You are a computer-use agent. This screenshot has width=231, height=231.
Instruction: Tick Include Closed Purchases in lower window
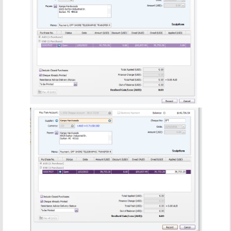tap(42, 196)
